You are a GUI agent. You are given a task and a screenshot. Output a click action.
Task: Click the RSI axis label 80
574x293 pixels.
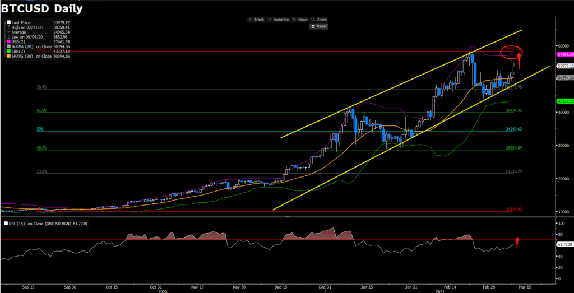click(561, 234)
